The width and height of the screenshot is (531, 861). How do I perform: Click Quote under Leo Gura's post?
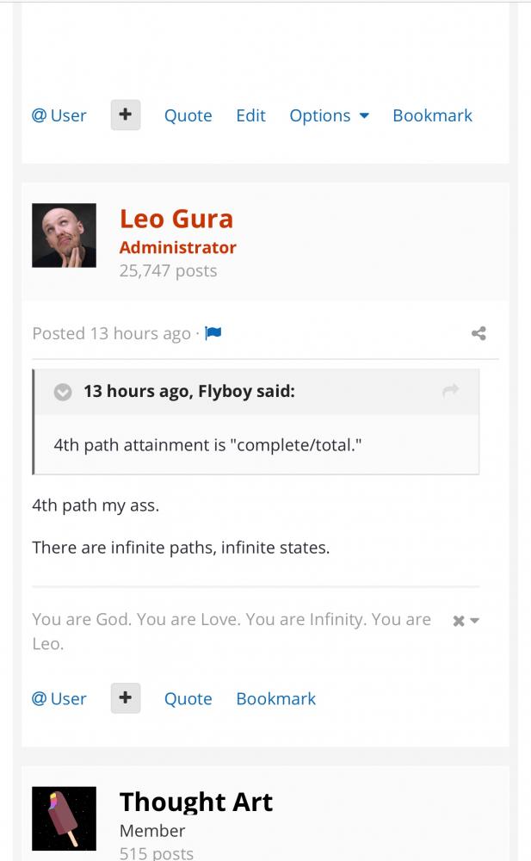[x=188, y=698]
